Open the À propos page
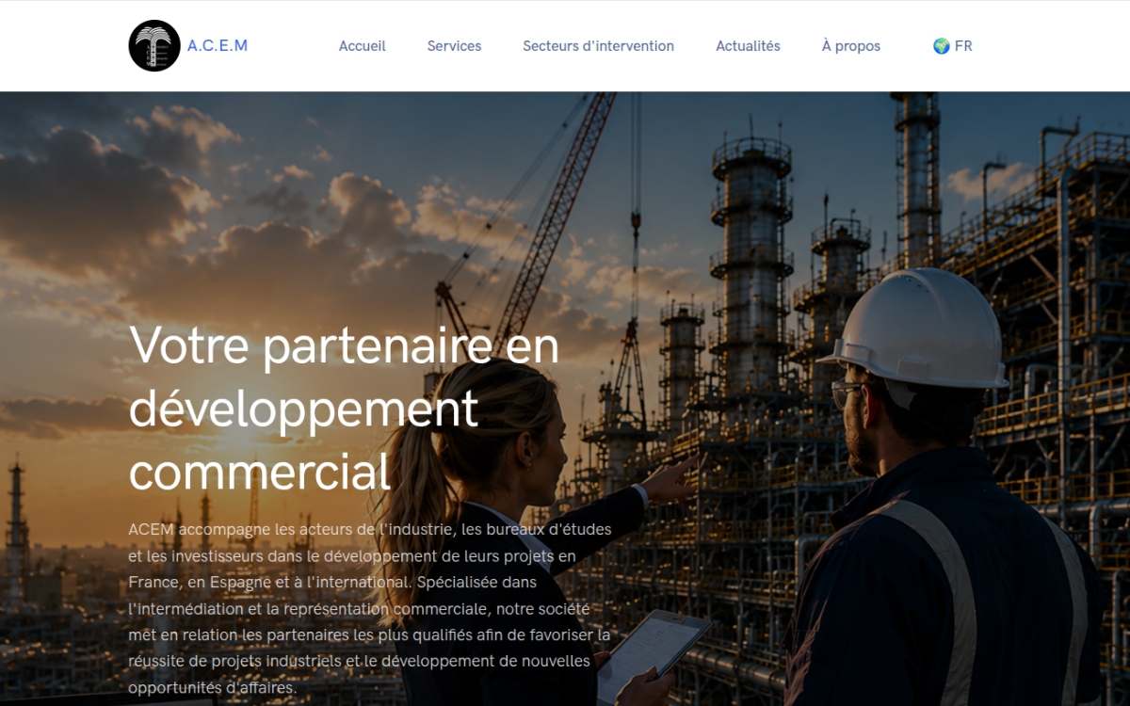The width and height of the screenshot is (1130, 706). point(851,46)
